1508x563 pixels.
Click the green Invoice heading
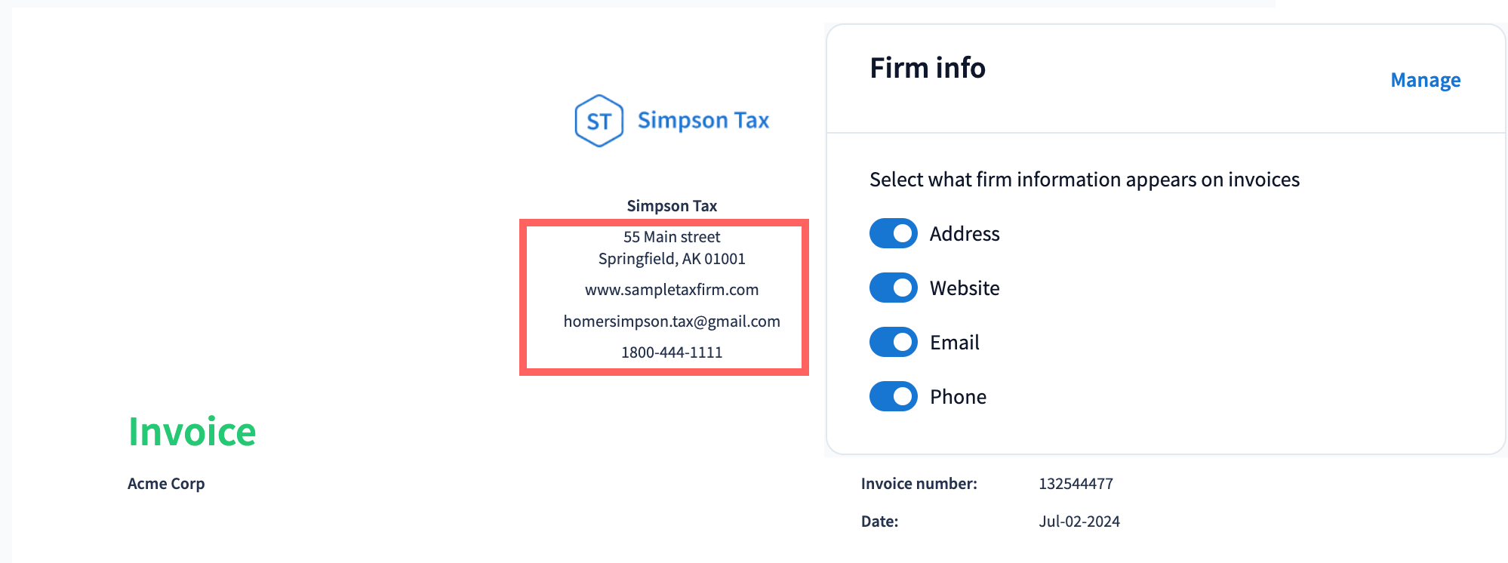[x=192, y=432]
